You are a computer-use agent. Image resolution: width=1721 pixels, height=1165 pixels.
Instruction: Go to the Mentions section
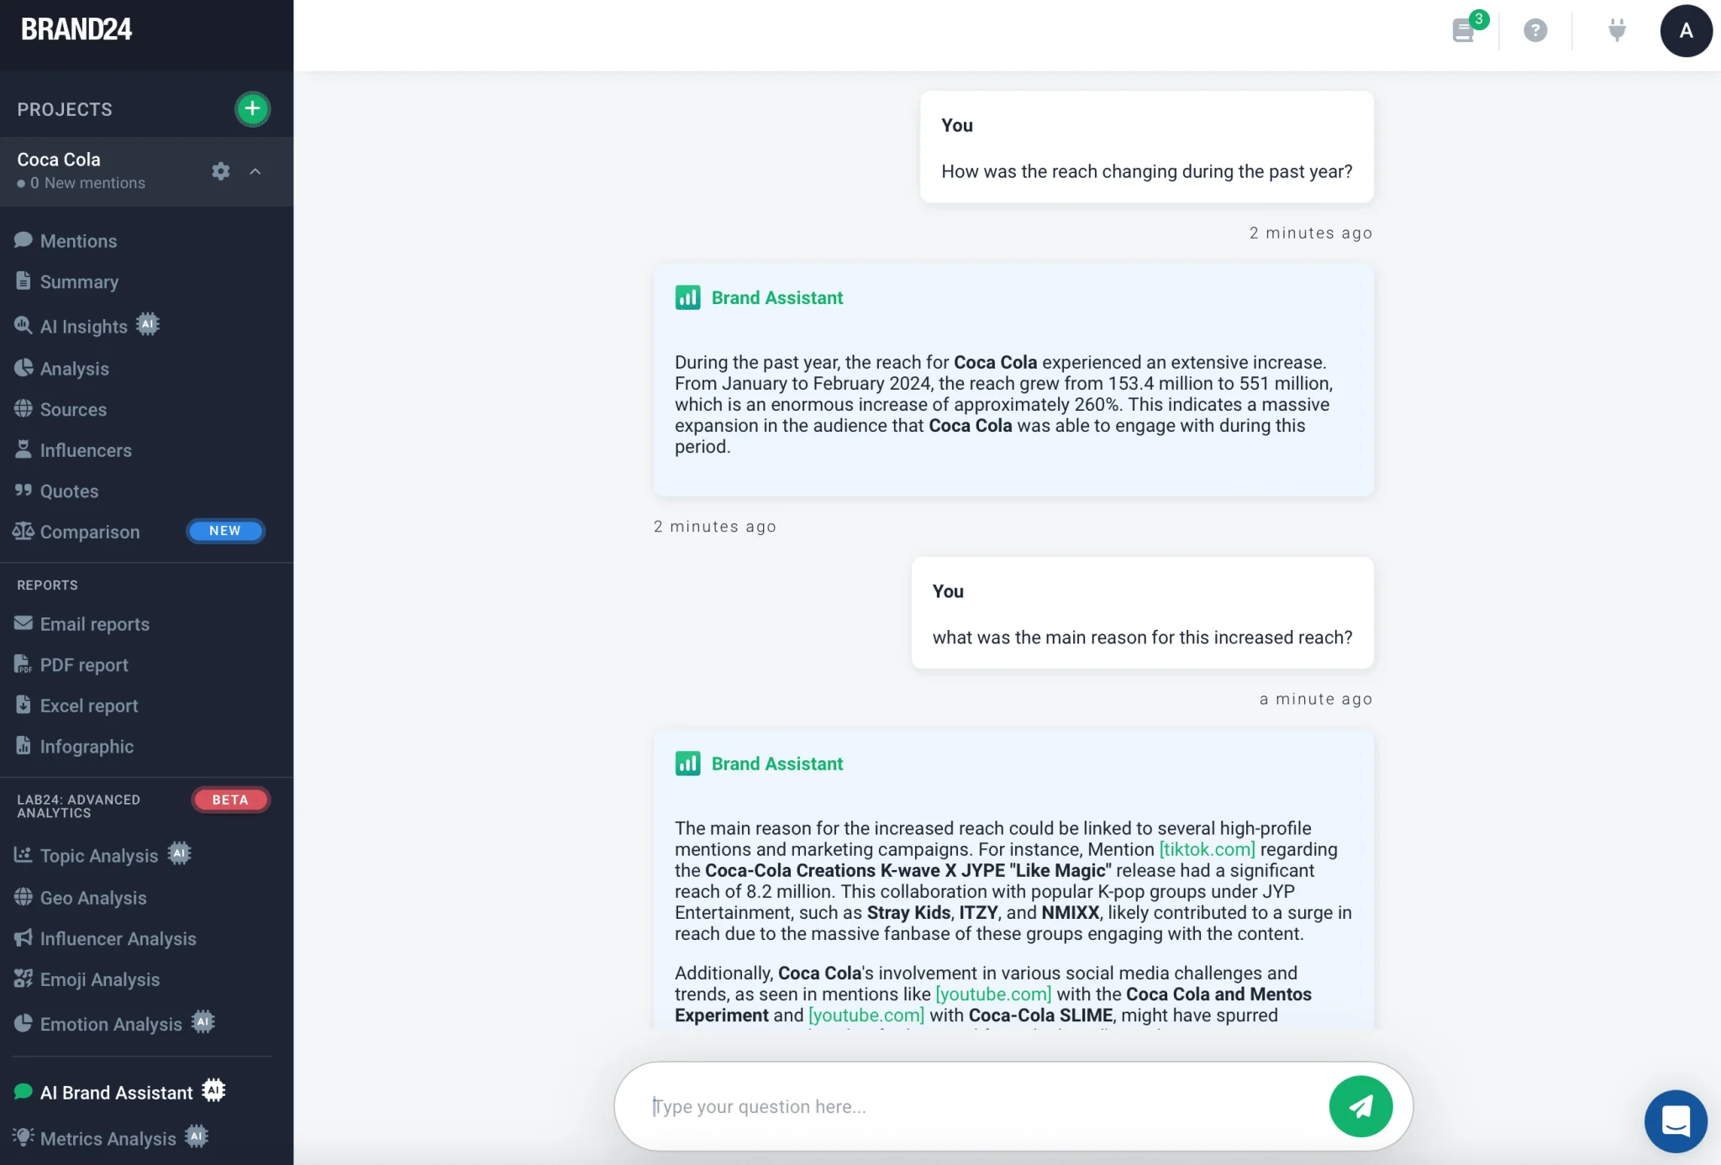tap(78, 241)
